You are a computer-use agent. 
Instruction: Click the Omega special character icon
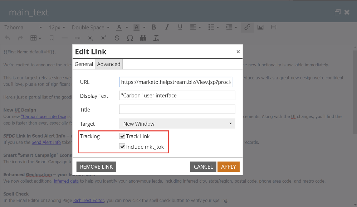coord(130,38)
